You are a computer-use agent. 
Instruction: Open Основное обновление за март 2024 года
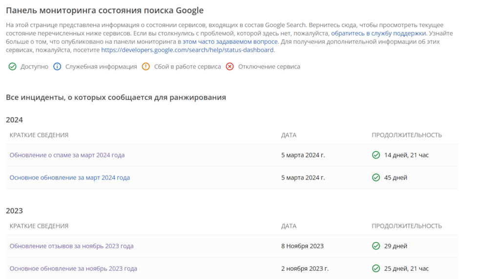(69, 178)
